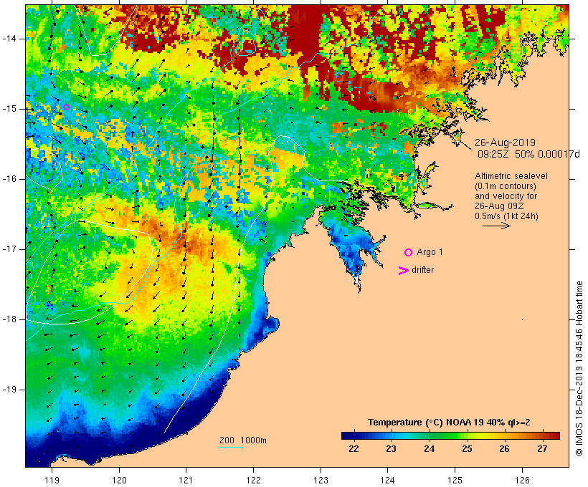Click the longitude axis label '126'
The image size is (588, 487).
[x=522, y=480]
